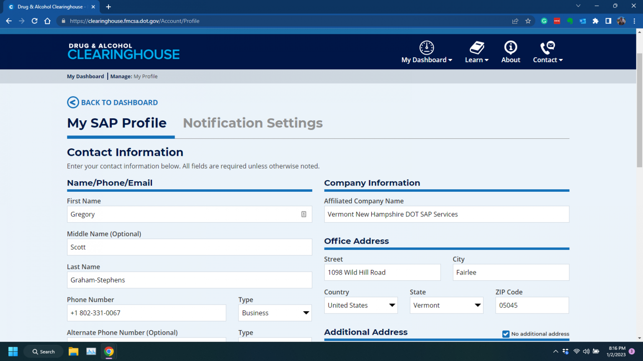
Task: Open the LastPass extension icon
Action: pos(557,21)
